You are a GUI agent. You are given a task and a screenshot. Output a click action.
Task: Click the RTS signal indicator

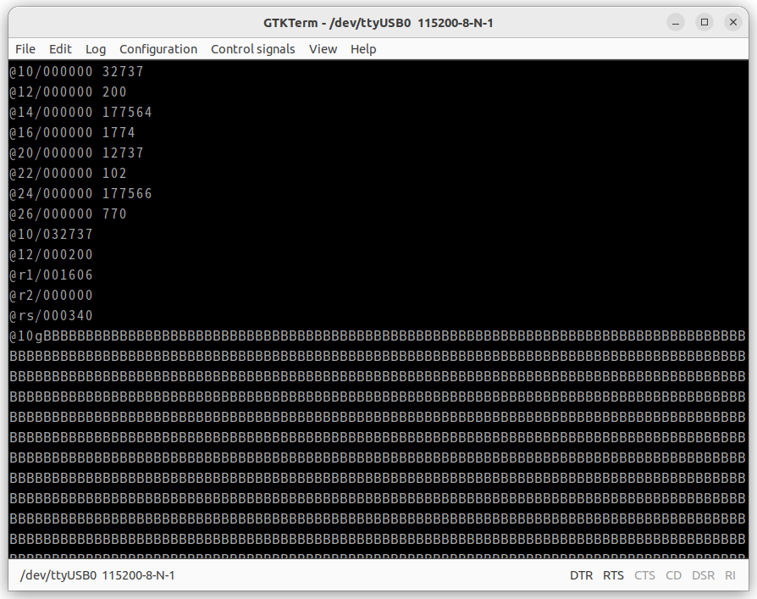(613, 575)
